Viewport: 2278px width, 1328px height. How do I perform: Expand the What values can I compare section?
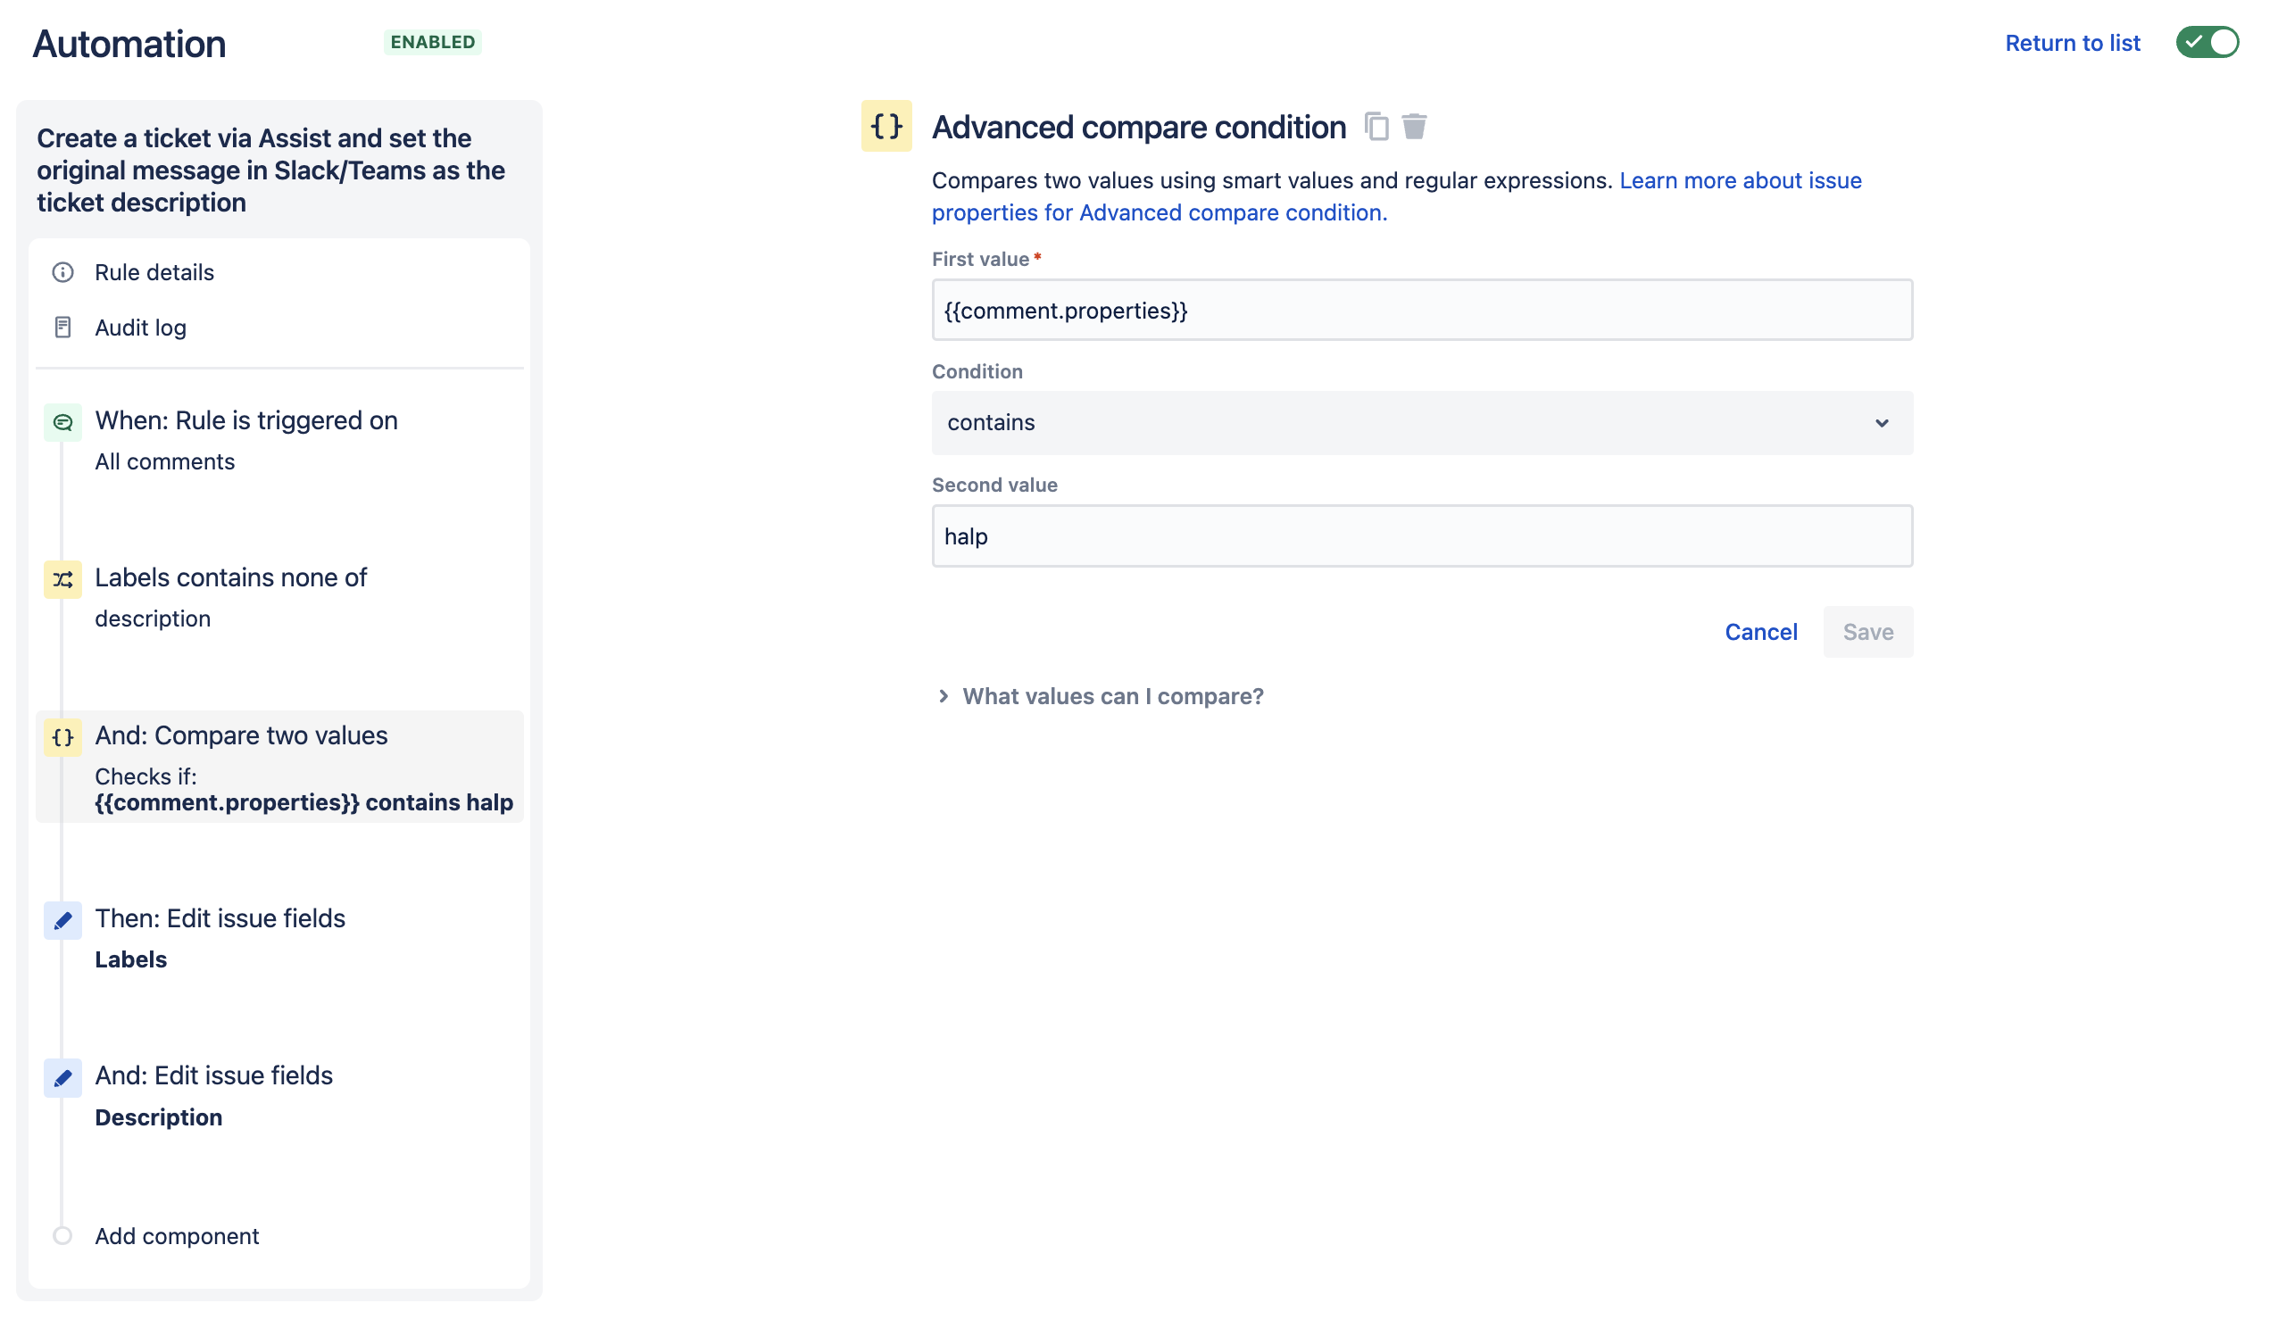1113,696
